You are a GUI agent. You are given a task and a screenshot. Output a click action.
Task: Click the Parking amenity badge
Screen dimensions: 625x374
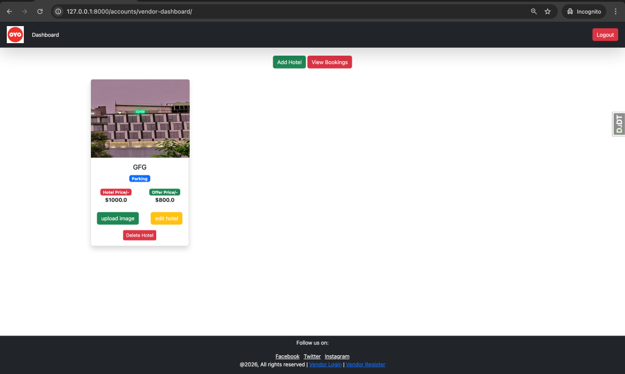click(140, 179)
